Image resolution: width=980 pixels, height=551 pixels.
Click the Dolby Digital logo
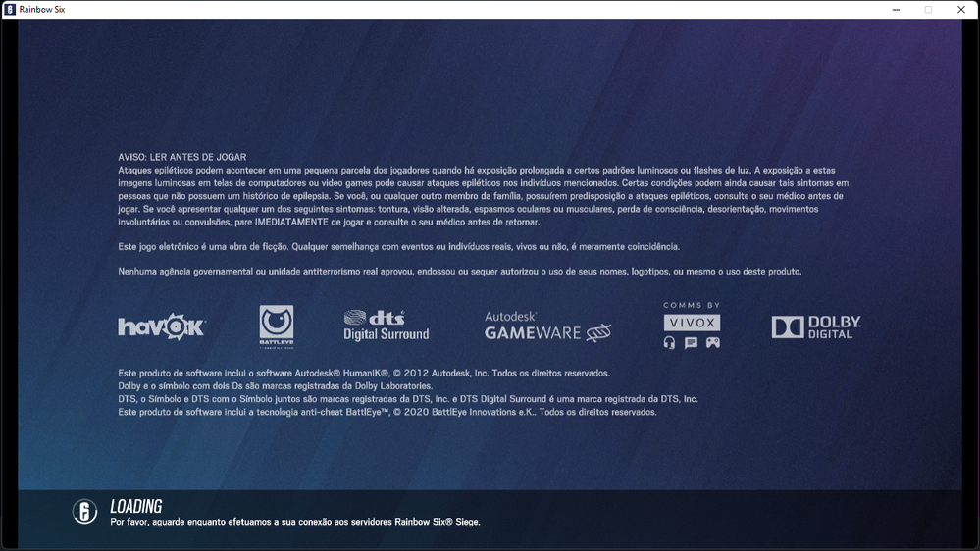point(816,326)
